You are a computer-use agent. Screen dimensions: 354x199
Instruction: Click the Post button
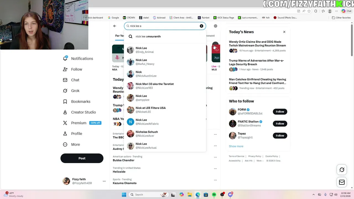click(x=82, y=158)
